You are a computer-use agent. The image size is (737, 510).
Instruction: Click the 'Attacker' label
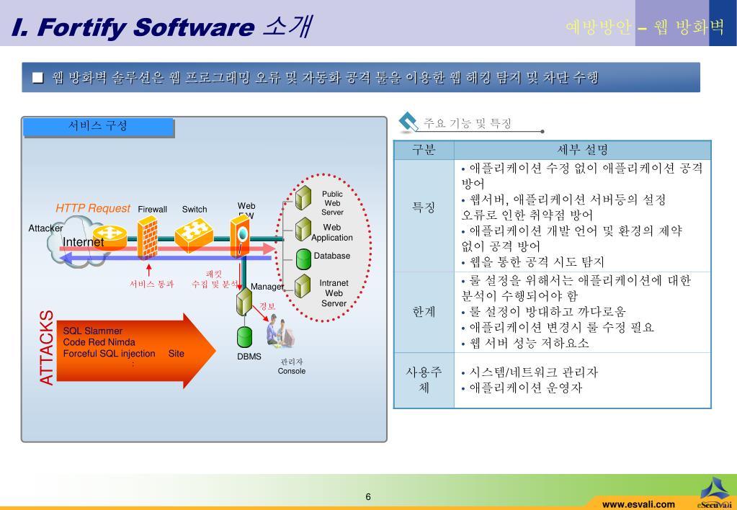click(45, 228)
